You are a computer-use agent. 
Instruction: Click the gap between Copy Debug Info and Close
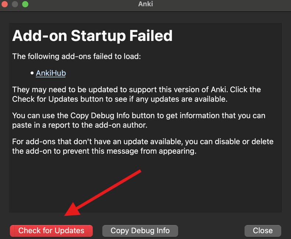tap(211, 231)
